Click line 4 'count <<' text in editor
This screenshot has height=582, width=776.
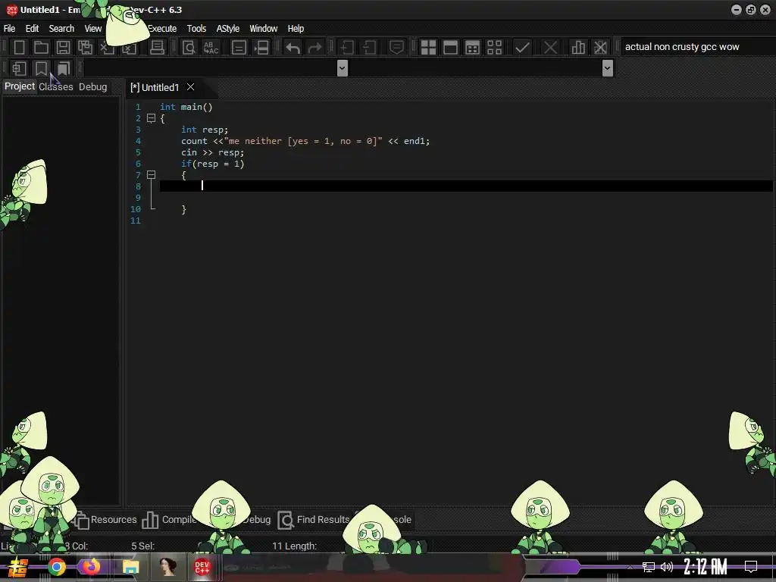click(x=202, y=141)
